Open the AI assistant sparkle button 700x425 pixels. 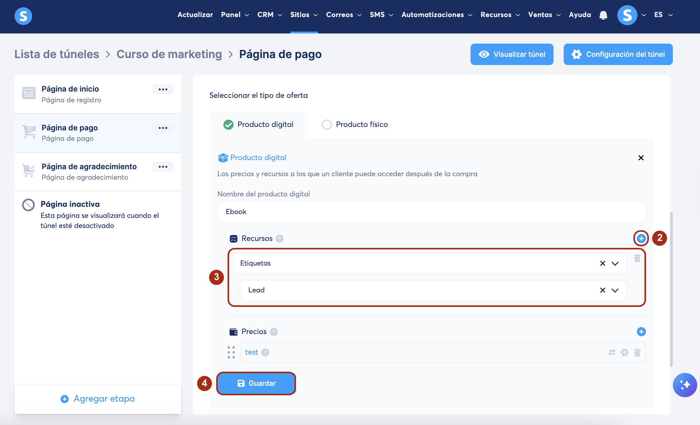click(685, 385)
